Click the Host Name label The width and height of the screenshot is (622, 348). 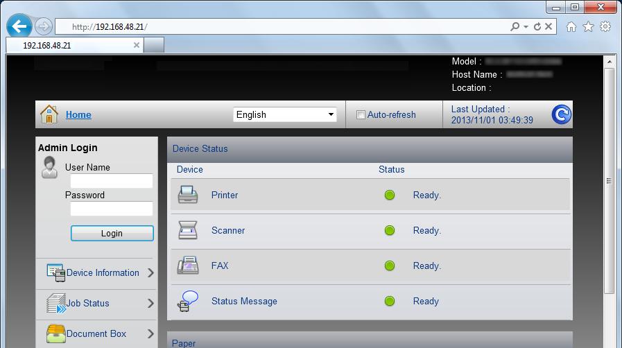(x=477, y=74)
